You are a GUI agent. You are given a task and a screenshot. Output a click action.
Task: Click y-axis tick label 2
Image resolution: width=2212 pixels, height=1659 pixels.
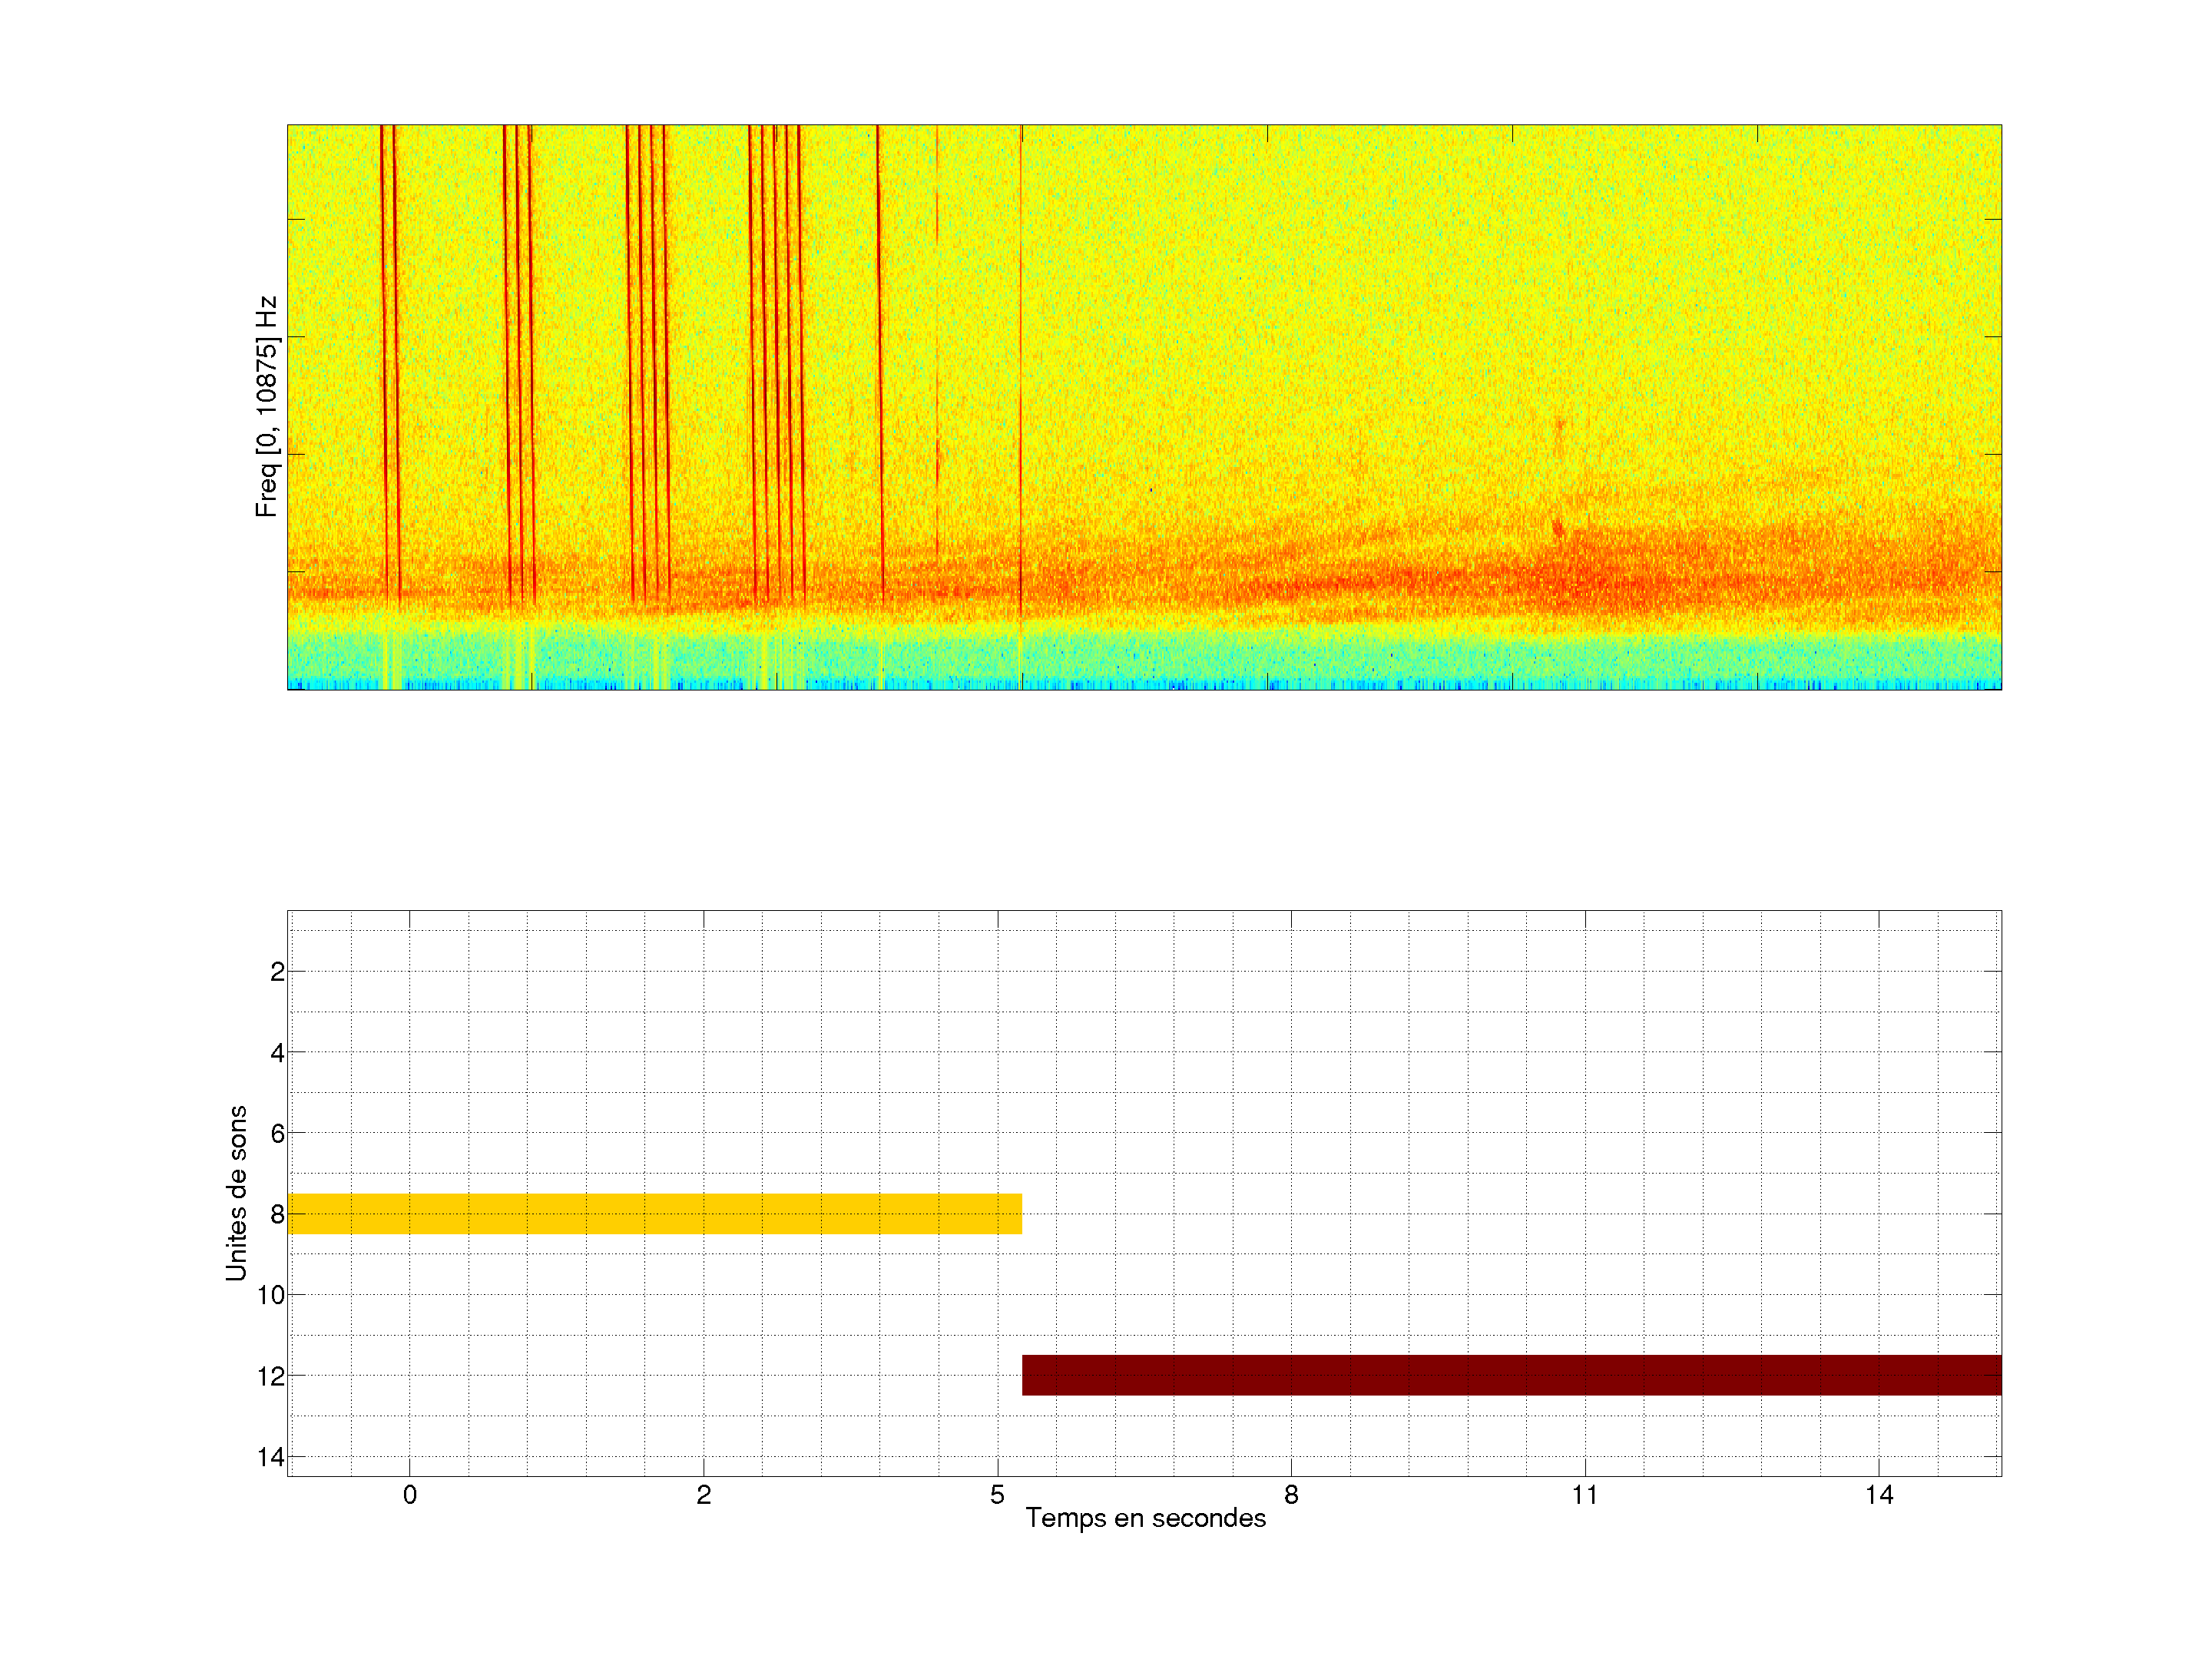[277, 971]
